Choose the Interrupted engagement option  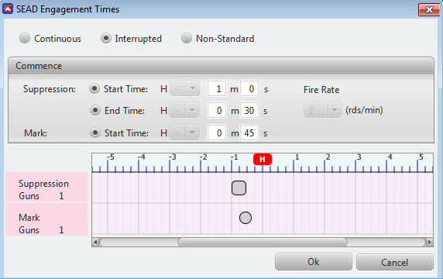tap(106, 38)
